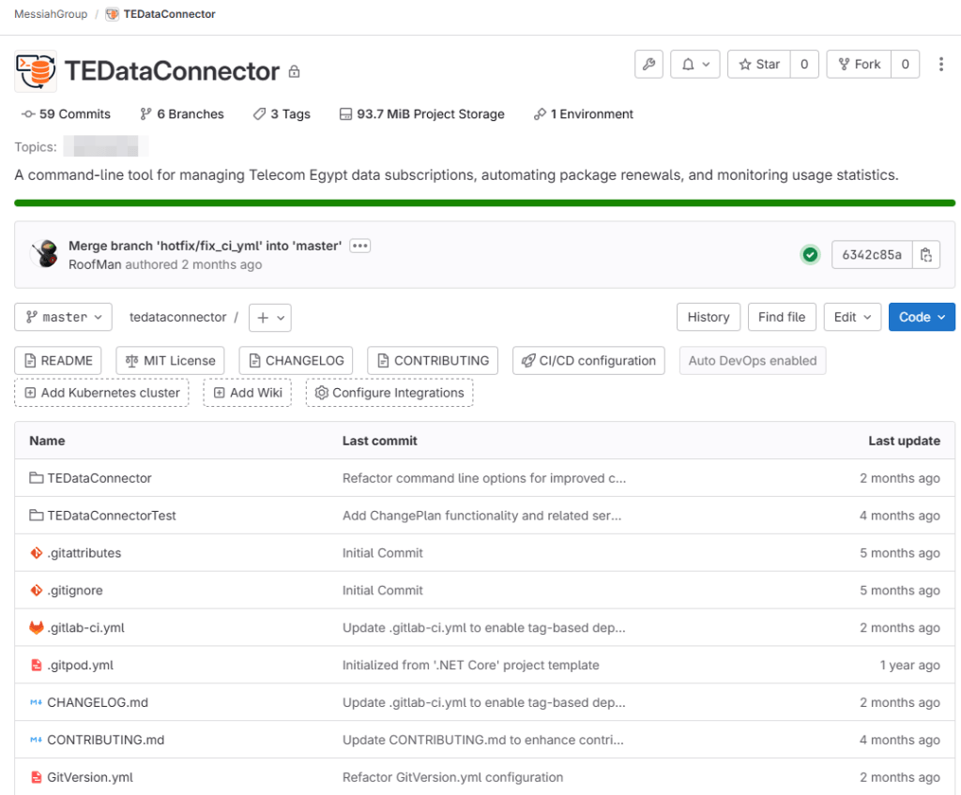
Task: Click RoofMan's commit author avatar
Action: pos(45,254)
